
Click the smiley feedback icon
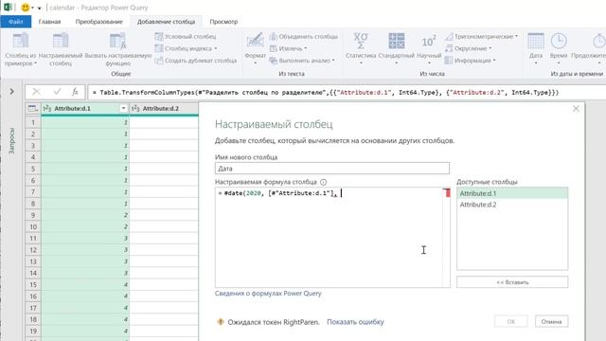26,8
